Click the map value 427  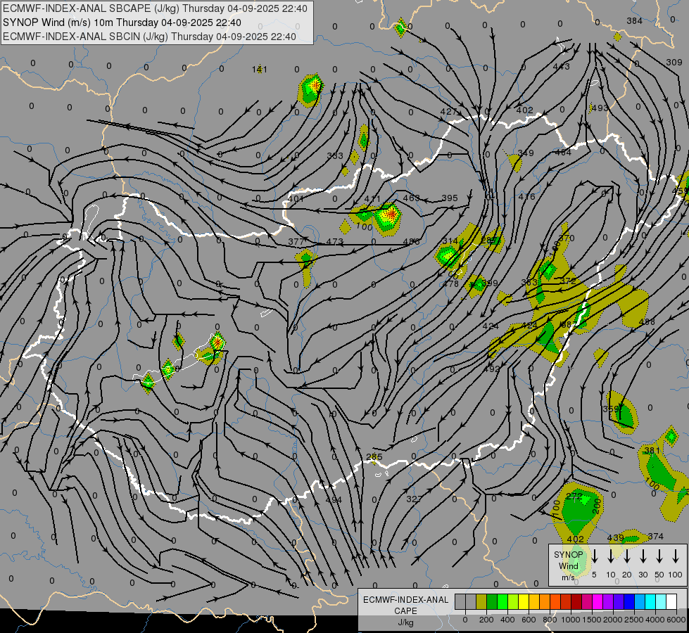tap(448, 112)
